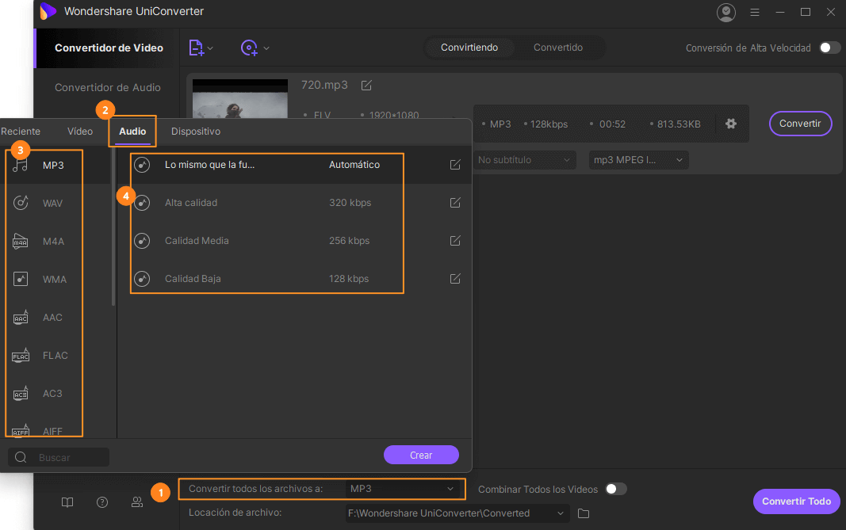Select the WAV audio format
This screenshot has width=846, height=530.
click(x=52, y=204)
